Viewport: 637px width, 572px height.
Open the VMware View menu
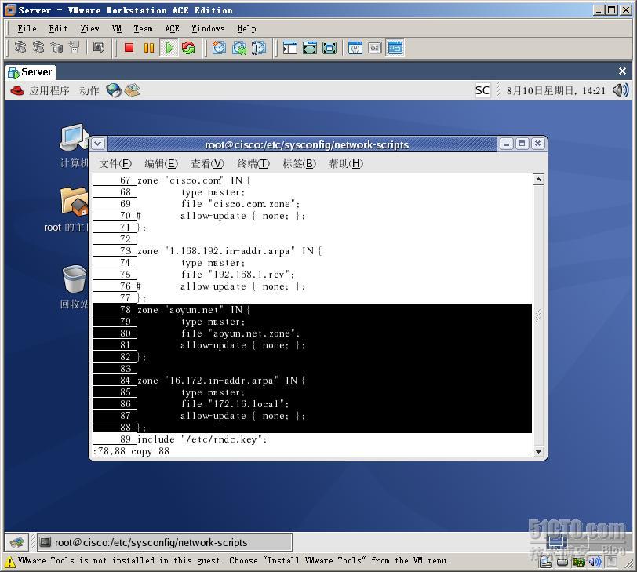coord(89,28)
